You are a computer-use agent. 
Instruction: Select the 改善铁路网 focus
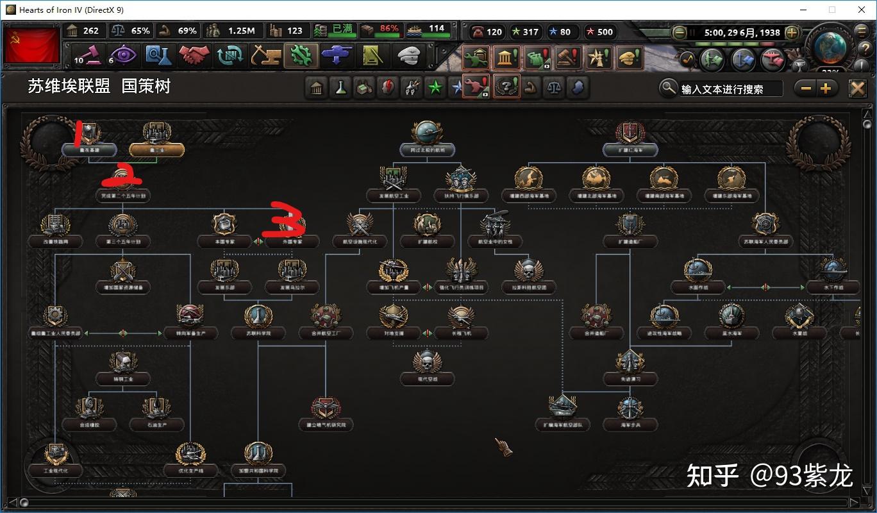click(56, 231)
